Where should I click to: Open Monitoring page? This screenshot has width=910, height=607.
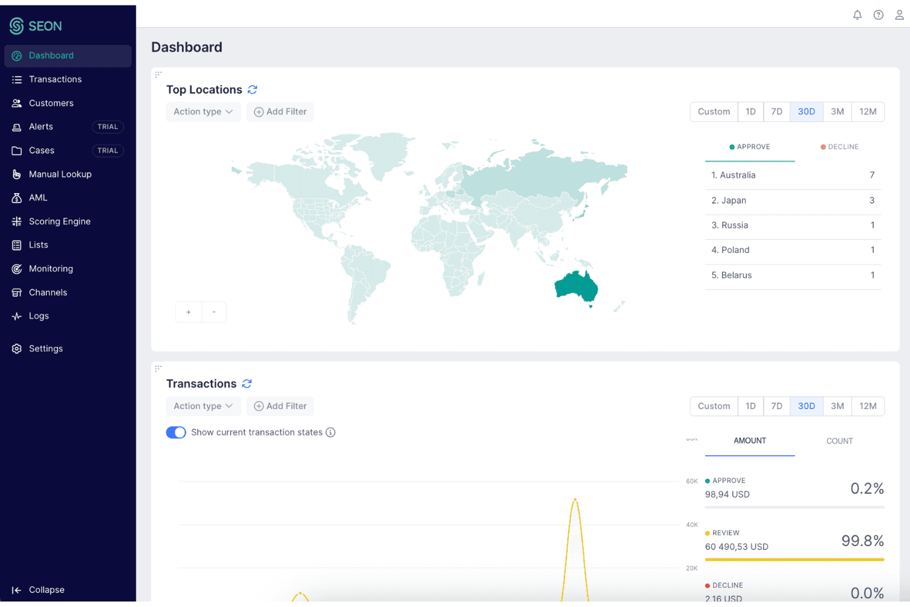coord(68,269)
